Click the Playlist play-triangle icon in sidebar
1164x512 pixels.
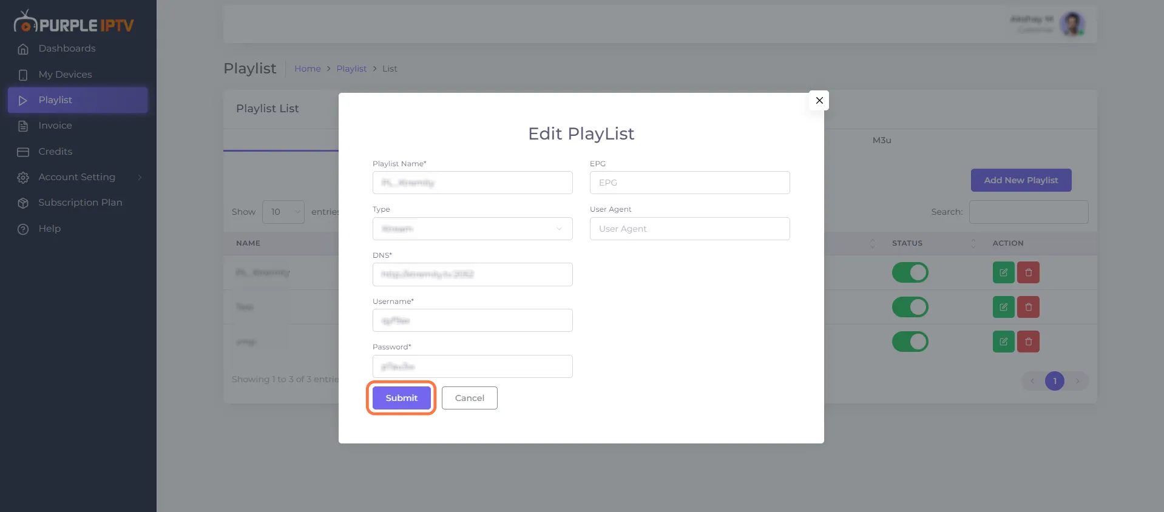(23, 101)
